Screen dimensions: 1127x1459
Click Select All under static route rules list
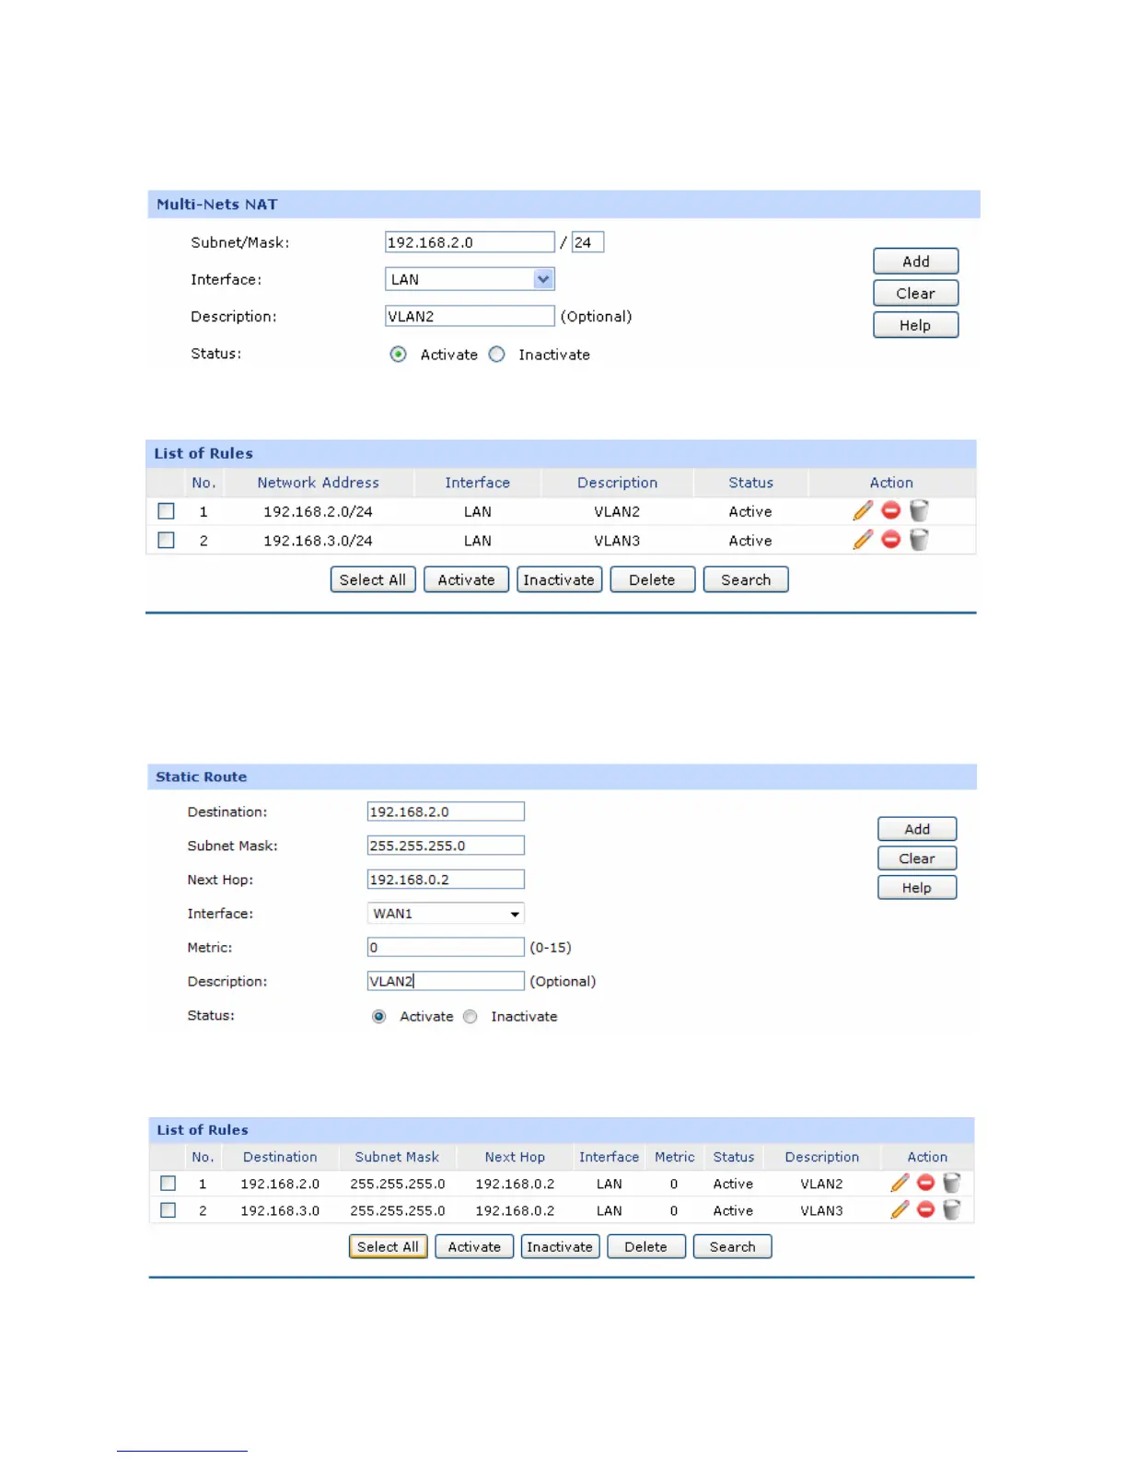[x=388, y=1246]
